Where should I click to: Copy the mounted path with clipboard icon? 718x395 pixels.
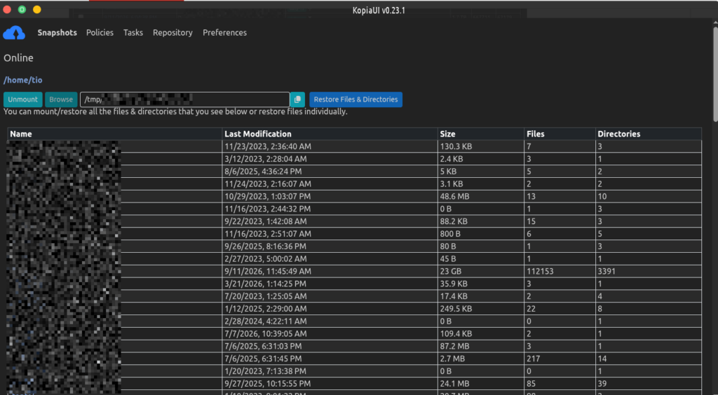pyautogui.click(x=297, y=99)
